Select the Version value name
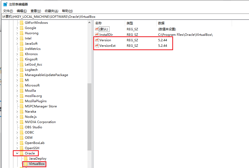The height and width of the screenshot is (168, 249). point(105,40)
